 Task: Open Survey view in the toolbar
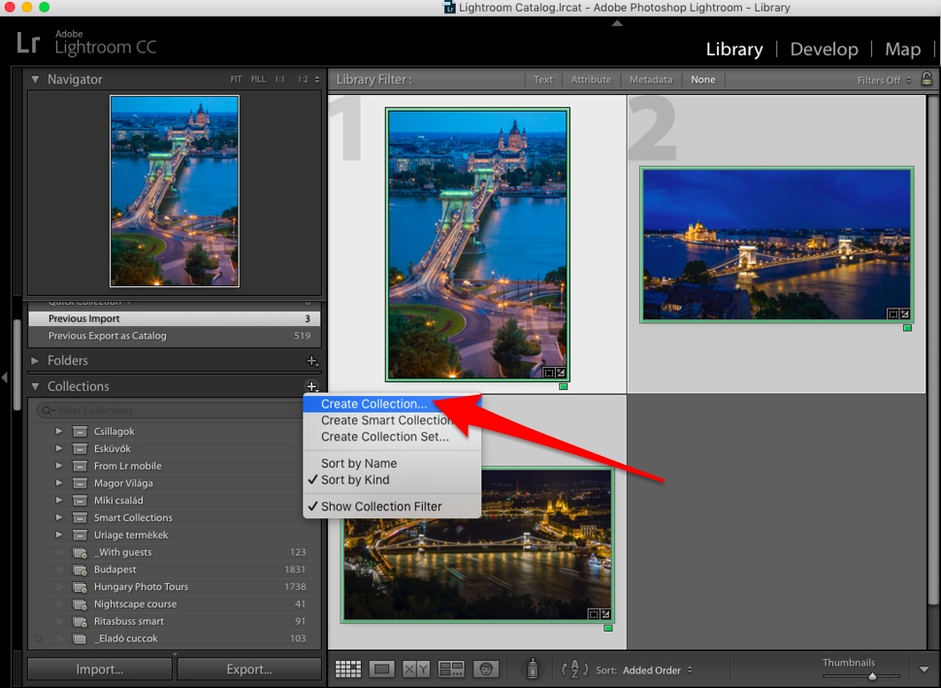click(x=451, y=669)
